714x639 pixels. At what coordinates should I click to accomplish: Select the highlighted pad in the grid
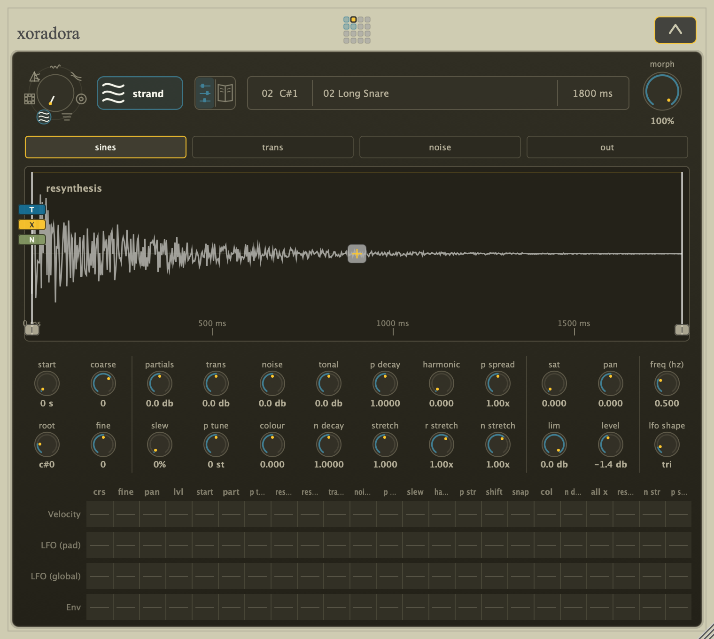353,20
